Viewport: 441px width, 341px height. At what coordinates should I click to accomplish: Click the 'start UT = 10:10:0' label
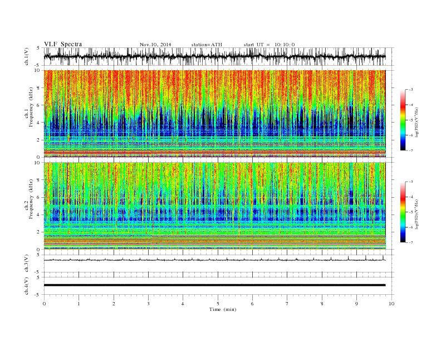pyautogui.click(x=269, y=45)
